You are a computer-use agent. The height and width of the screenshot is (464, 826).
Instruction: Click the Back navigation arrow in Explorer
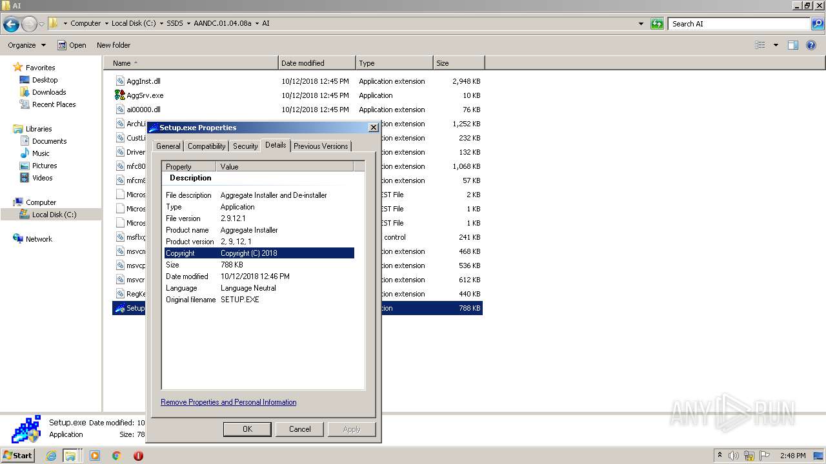(11, 24)
